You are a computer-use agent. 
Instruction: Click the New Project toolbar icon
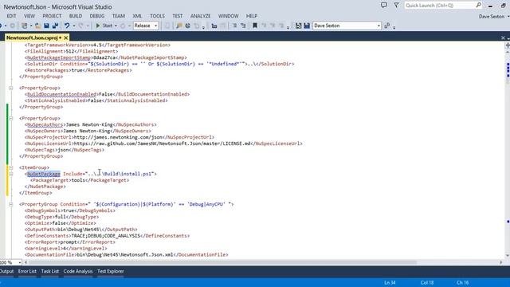click(x=25, y=26)
